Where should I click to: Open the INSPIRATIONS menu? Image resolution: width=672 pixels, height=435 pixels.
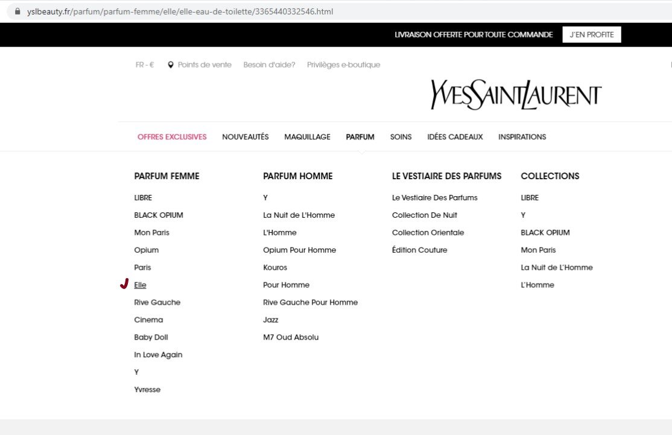click(x=522, y=136)
